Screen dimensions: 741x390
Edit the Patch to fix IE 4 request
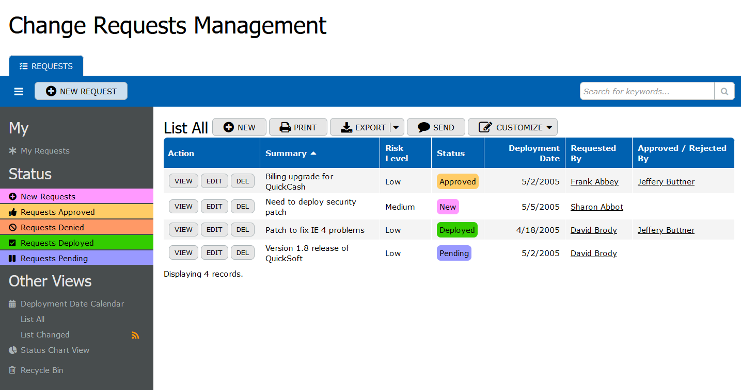(214, 229)
